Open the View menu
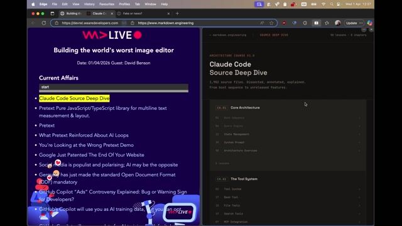This screenshot has height=226, width=402. (76, 4)
